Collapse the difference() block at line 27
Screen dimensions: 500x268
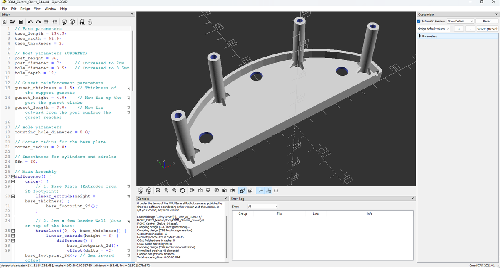[x=12, y=177]
